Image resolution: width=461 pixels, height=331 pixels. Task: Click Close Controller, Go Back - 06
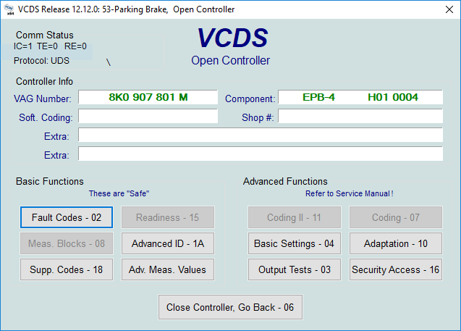(230, 307)
